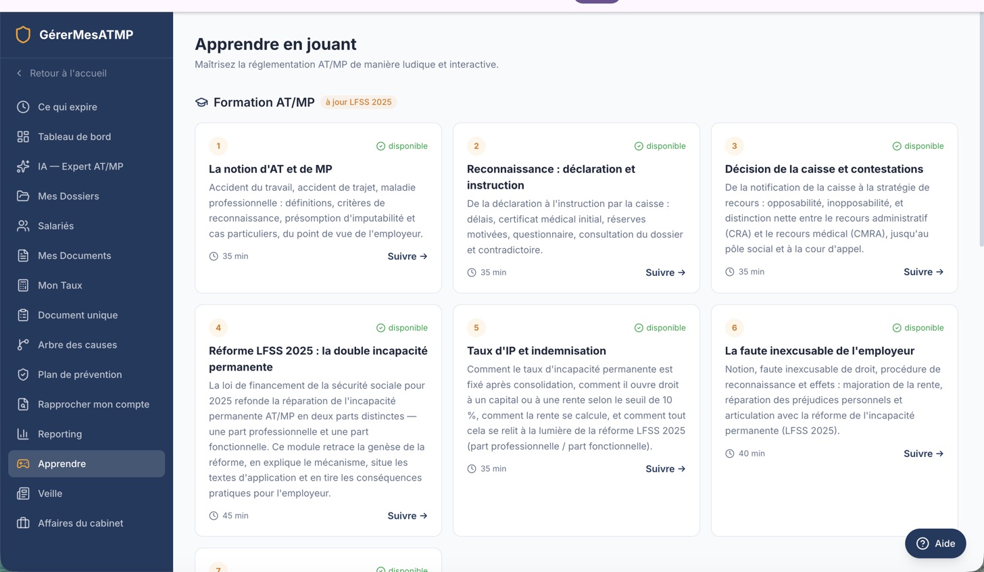Image resolution: width=984 pixels, height=572 pixels.
Task: Click the sparkle icon beside IA — Expert AT/MP
Action: tap(23, 166)
